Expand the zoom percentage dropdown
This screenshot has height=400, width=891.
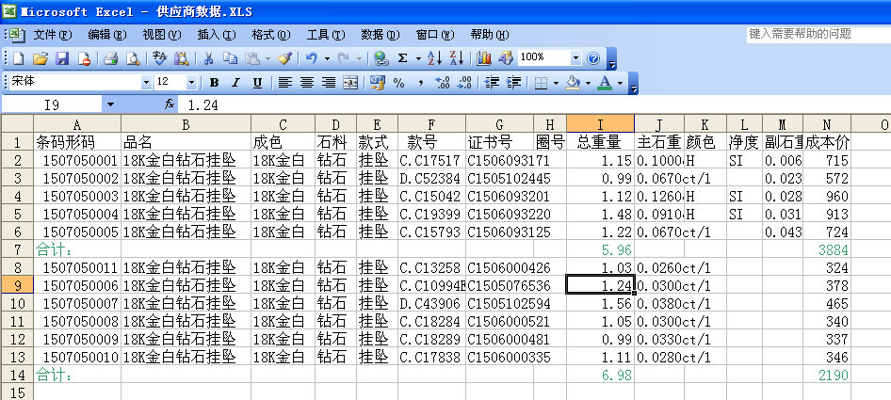pos(575,58)
